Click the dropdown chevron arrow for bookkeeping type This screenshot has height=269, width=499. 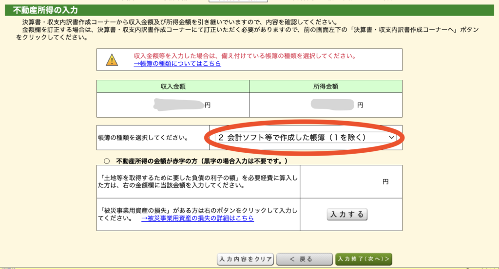(391, 138)
